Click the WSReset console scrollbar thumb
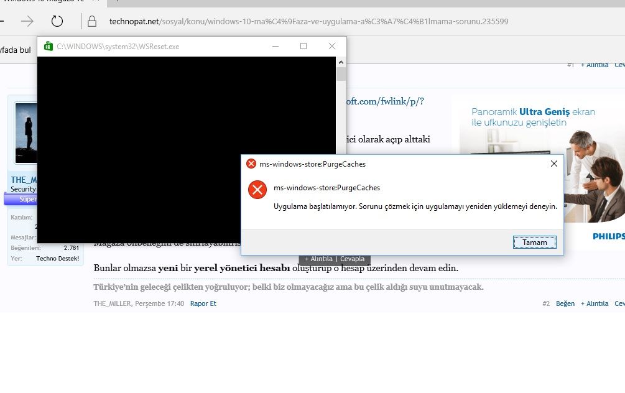The image size is (625, 393). tap(341, 74)
